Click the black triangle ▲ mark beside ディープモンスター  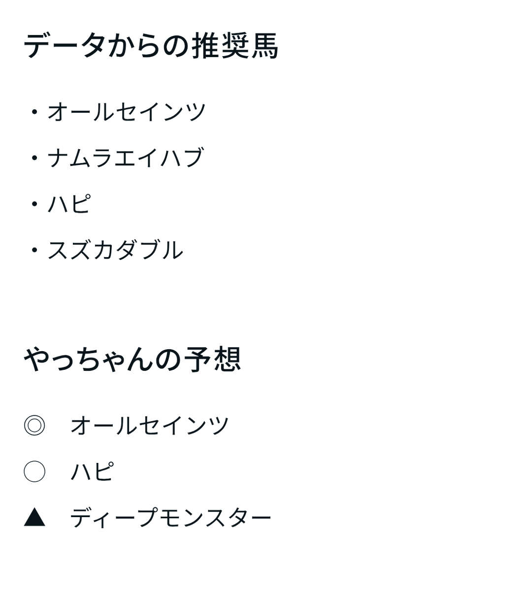(x=34, y=517)
